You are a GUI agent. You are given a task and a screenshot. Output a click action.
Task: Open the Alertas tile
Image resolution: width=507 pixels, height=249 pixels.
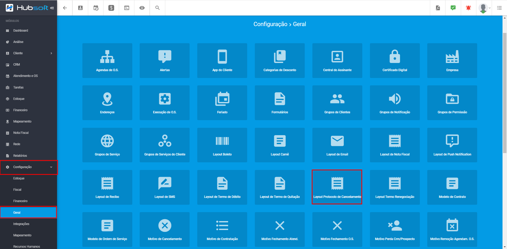click(x=165, y=61)
